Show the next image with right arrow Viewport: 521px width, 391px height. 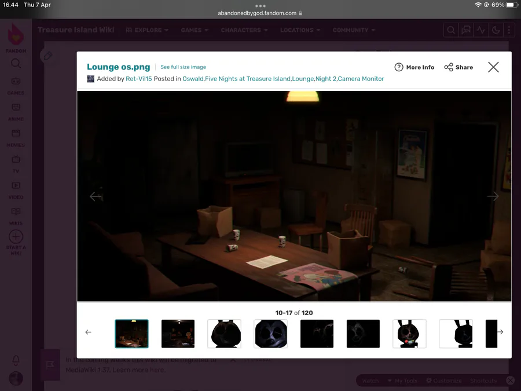[x=493, y=196]
